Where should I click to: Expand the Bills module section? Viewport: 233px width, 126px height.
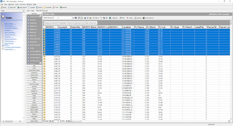click(34, 66)
